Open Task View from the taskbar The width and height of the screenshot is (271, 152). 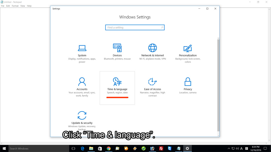click(x=73, y=148)
